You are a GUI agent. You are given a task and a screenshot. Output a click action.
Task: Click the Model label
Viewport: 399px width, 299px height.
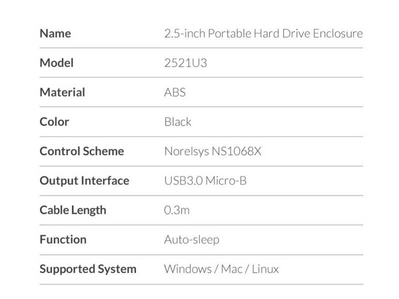pyautogui.click(x=56, y=63)
